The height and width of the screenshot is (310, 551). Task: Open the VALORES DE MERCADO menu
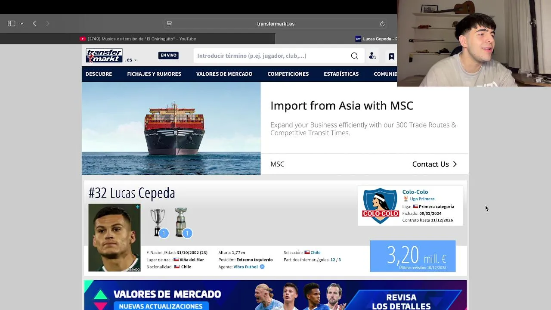(224, 74)
